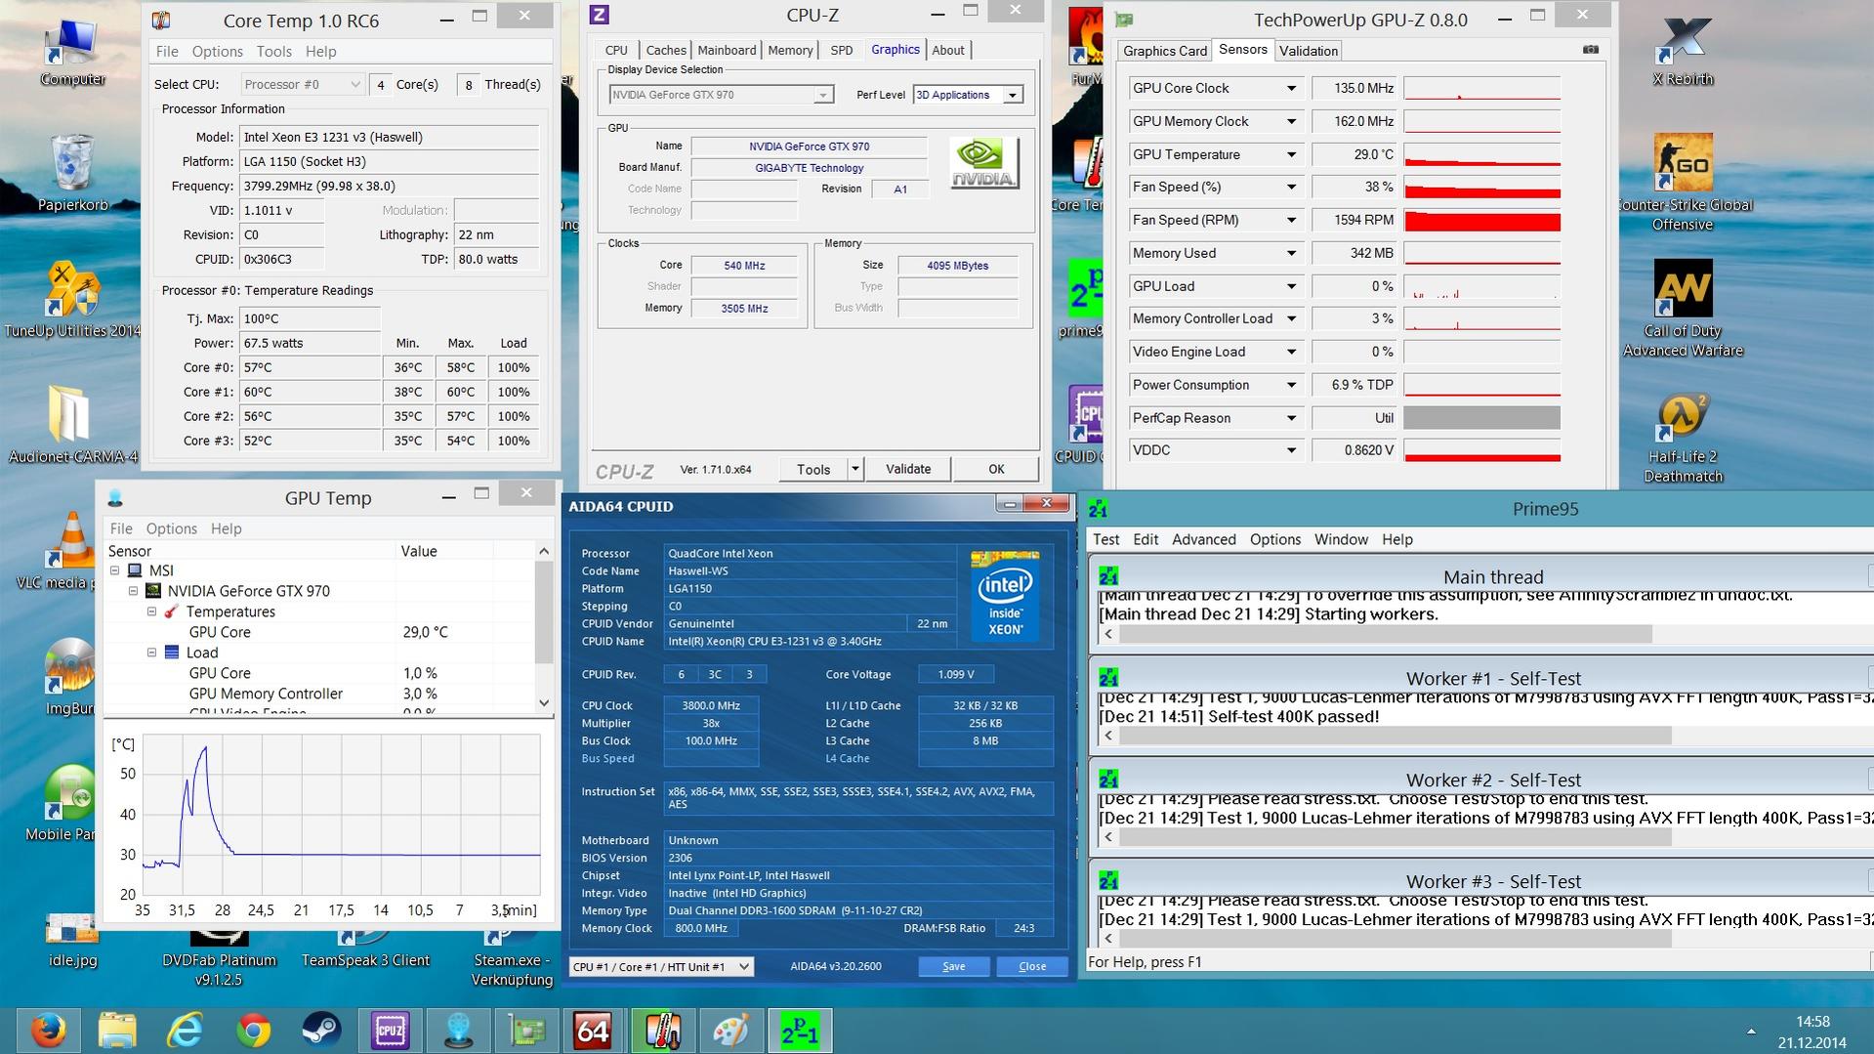1874x1054 pixels.
Task: Open the Graphics Card tab in GPU-Z
Action: click(1165, 51)
